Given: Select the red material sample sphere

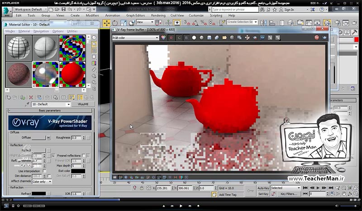Looking at the screenshot, I should pos(72,74).
